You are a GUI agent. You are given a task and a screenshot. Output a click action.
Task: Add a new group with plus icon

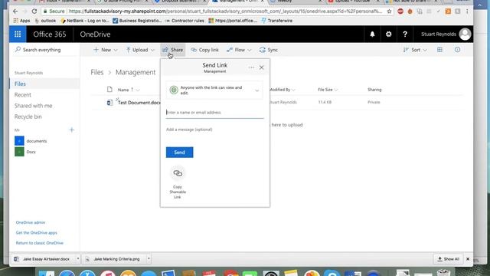pos(71,130)
